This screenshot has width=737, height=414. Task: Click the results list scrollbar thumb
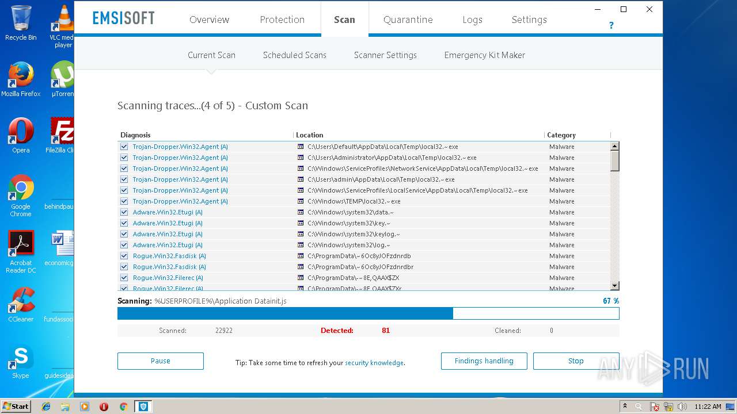(615, 161)
